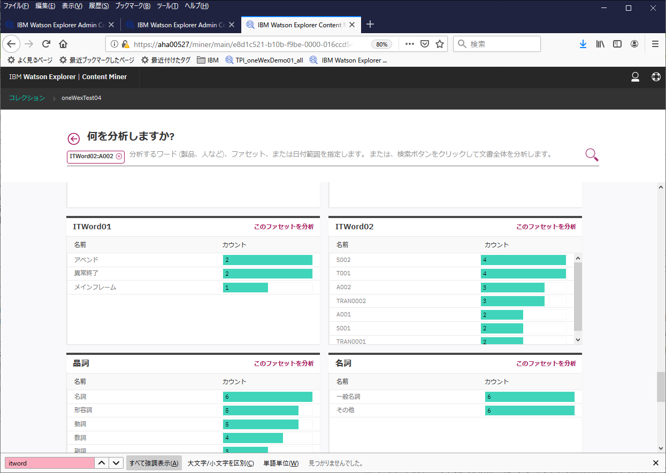Screen dimensions: 666x473
Task: Select 異常終了 row in ITWord01
Action: pos(193,274)
